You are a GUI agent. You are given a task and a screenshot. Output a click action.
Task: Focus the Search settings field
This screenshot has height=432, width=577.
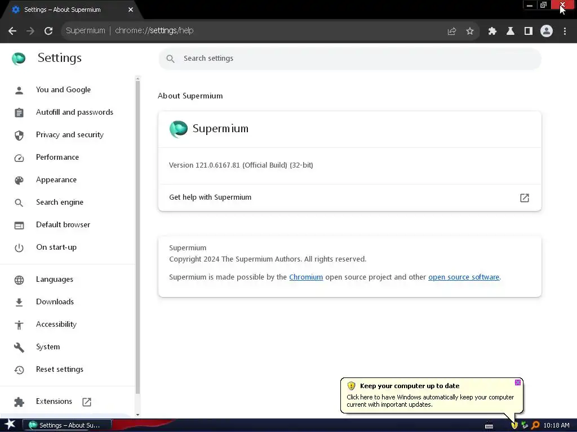[349, 58]
